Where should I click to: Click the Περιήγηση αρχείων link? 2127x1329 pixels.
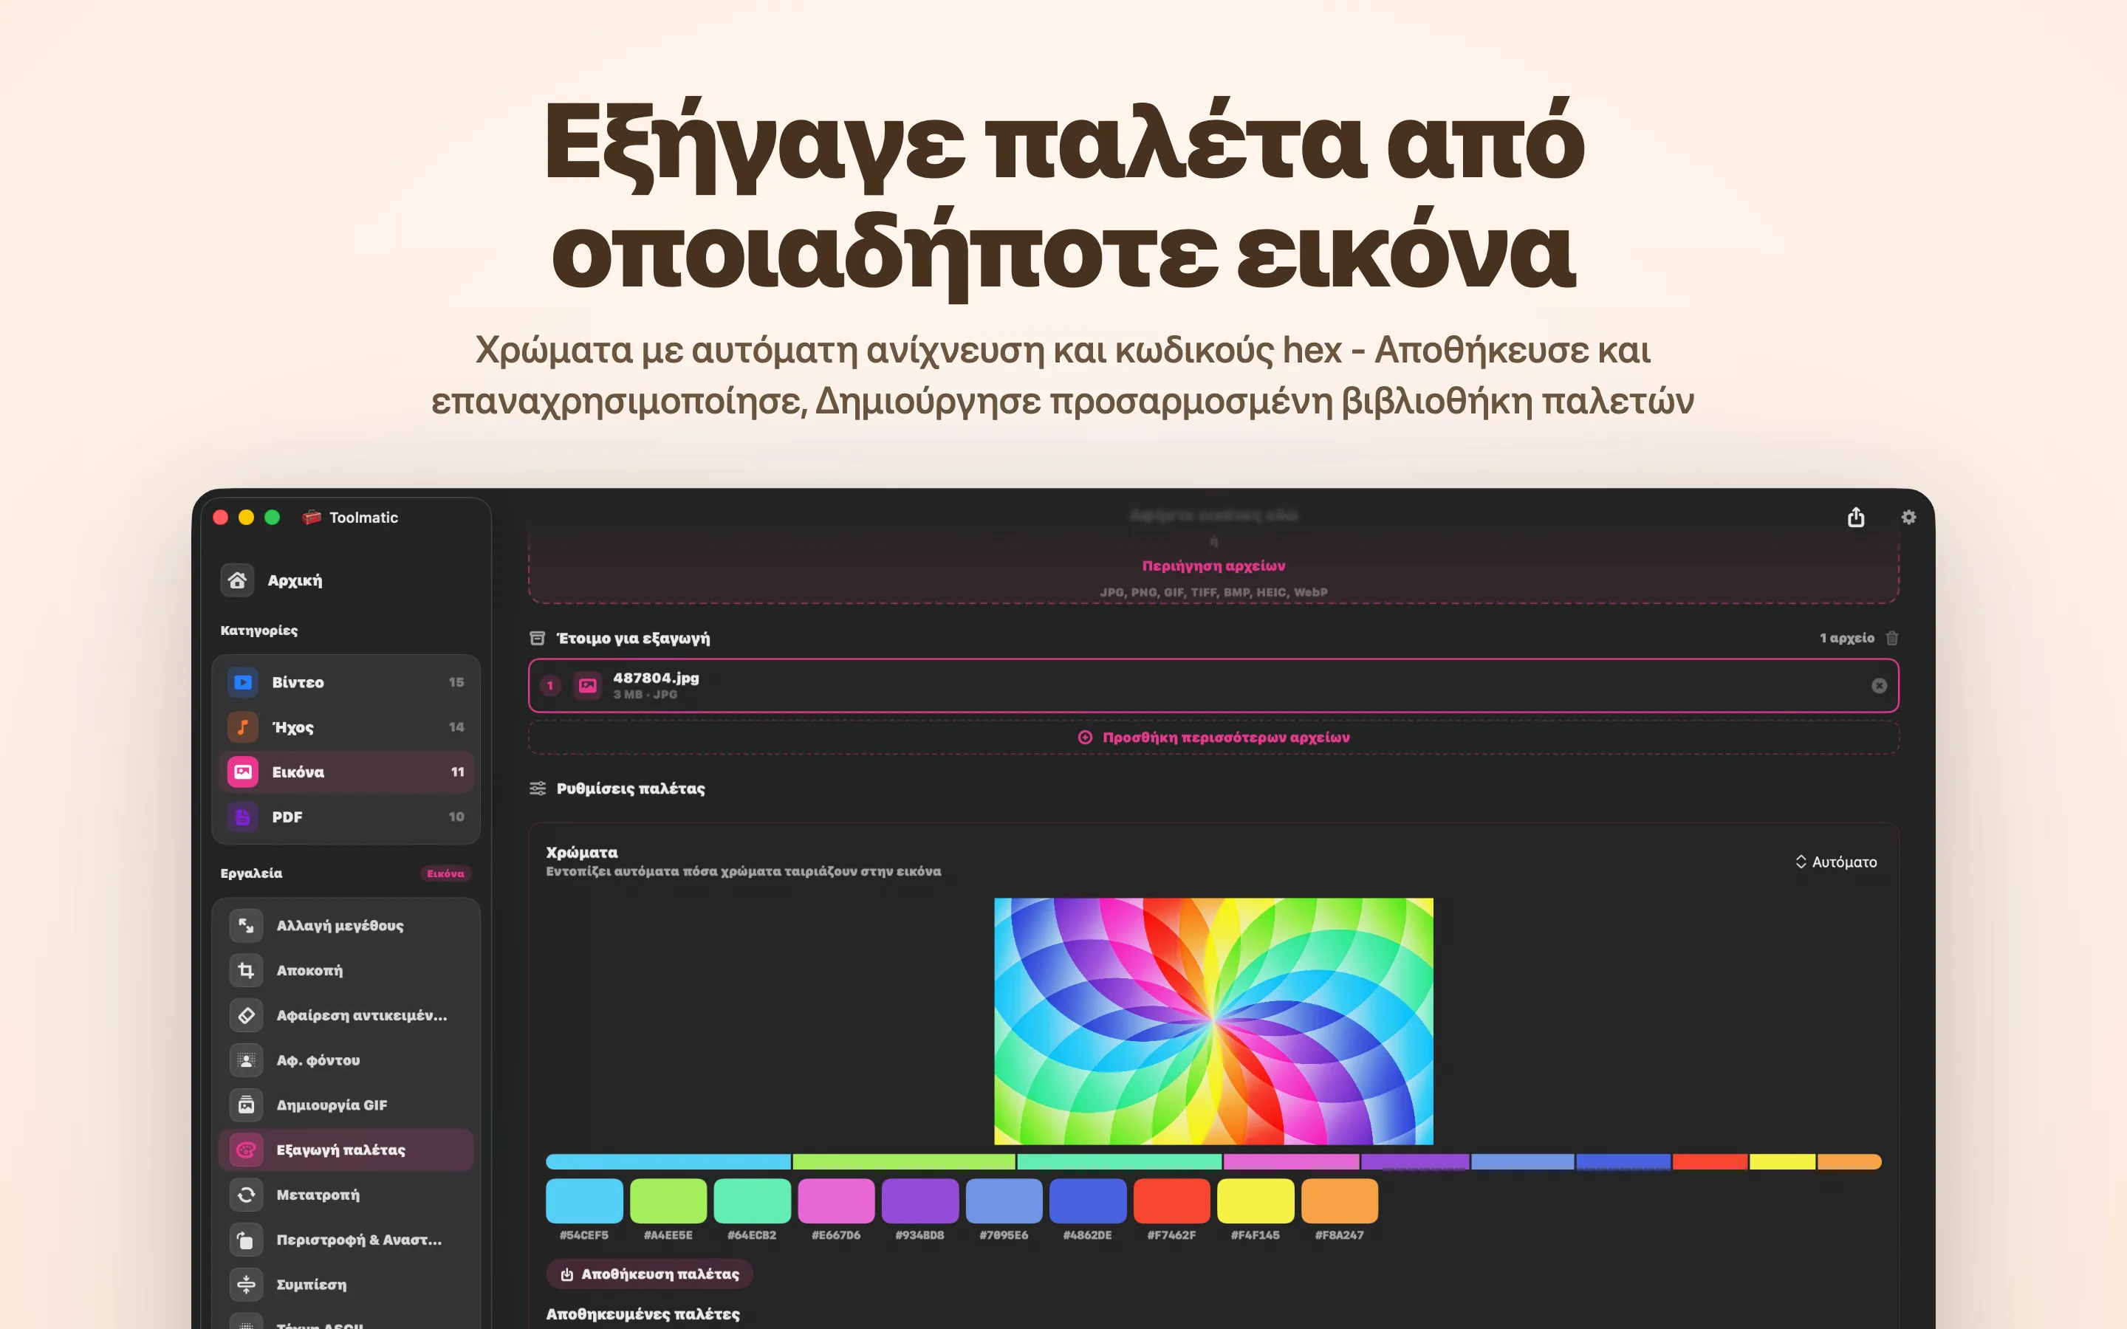(1213, 566)
